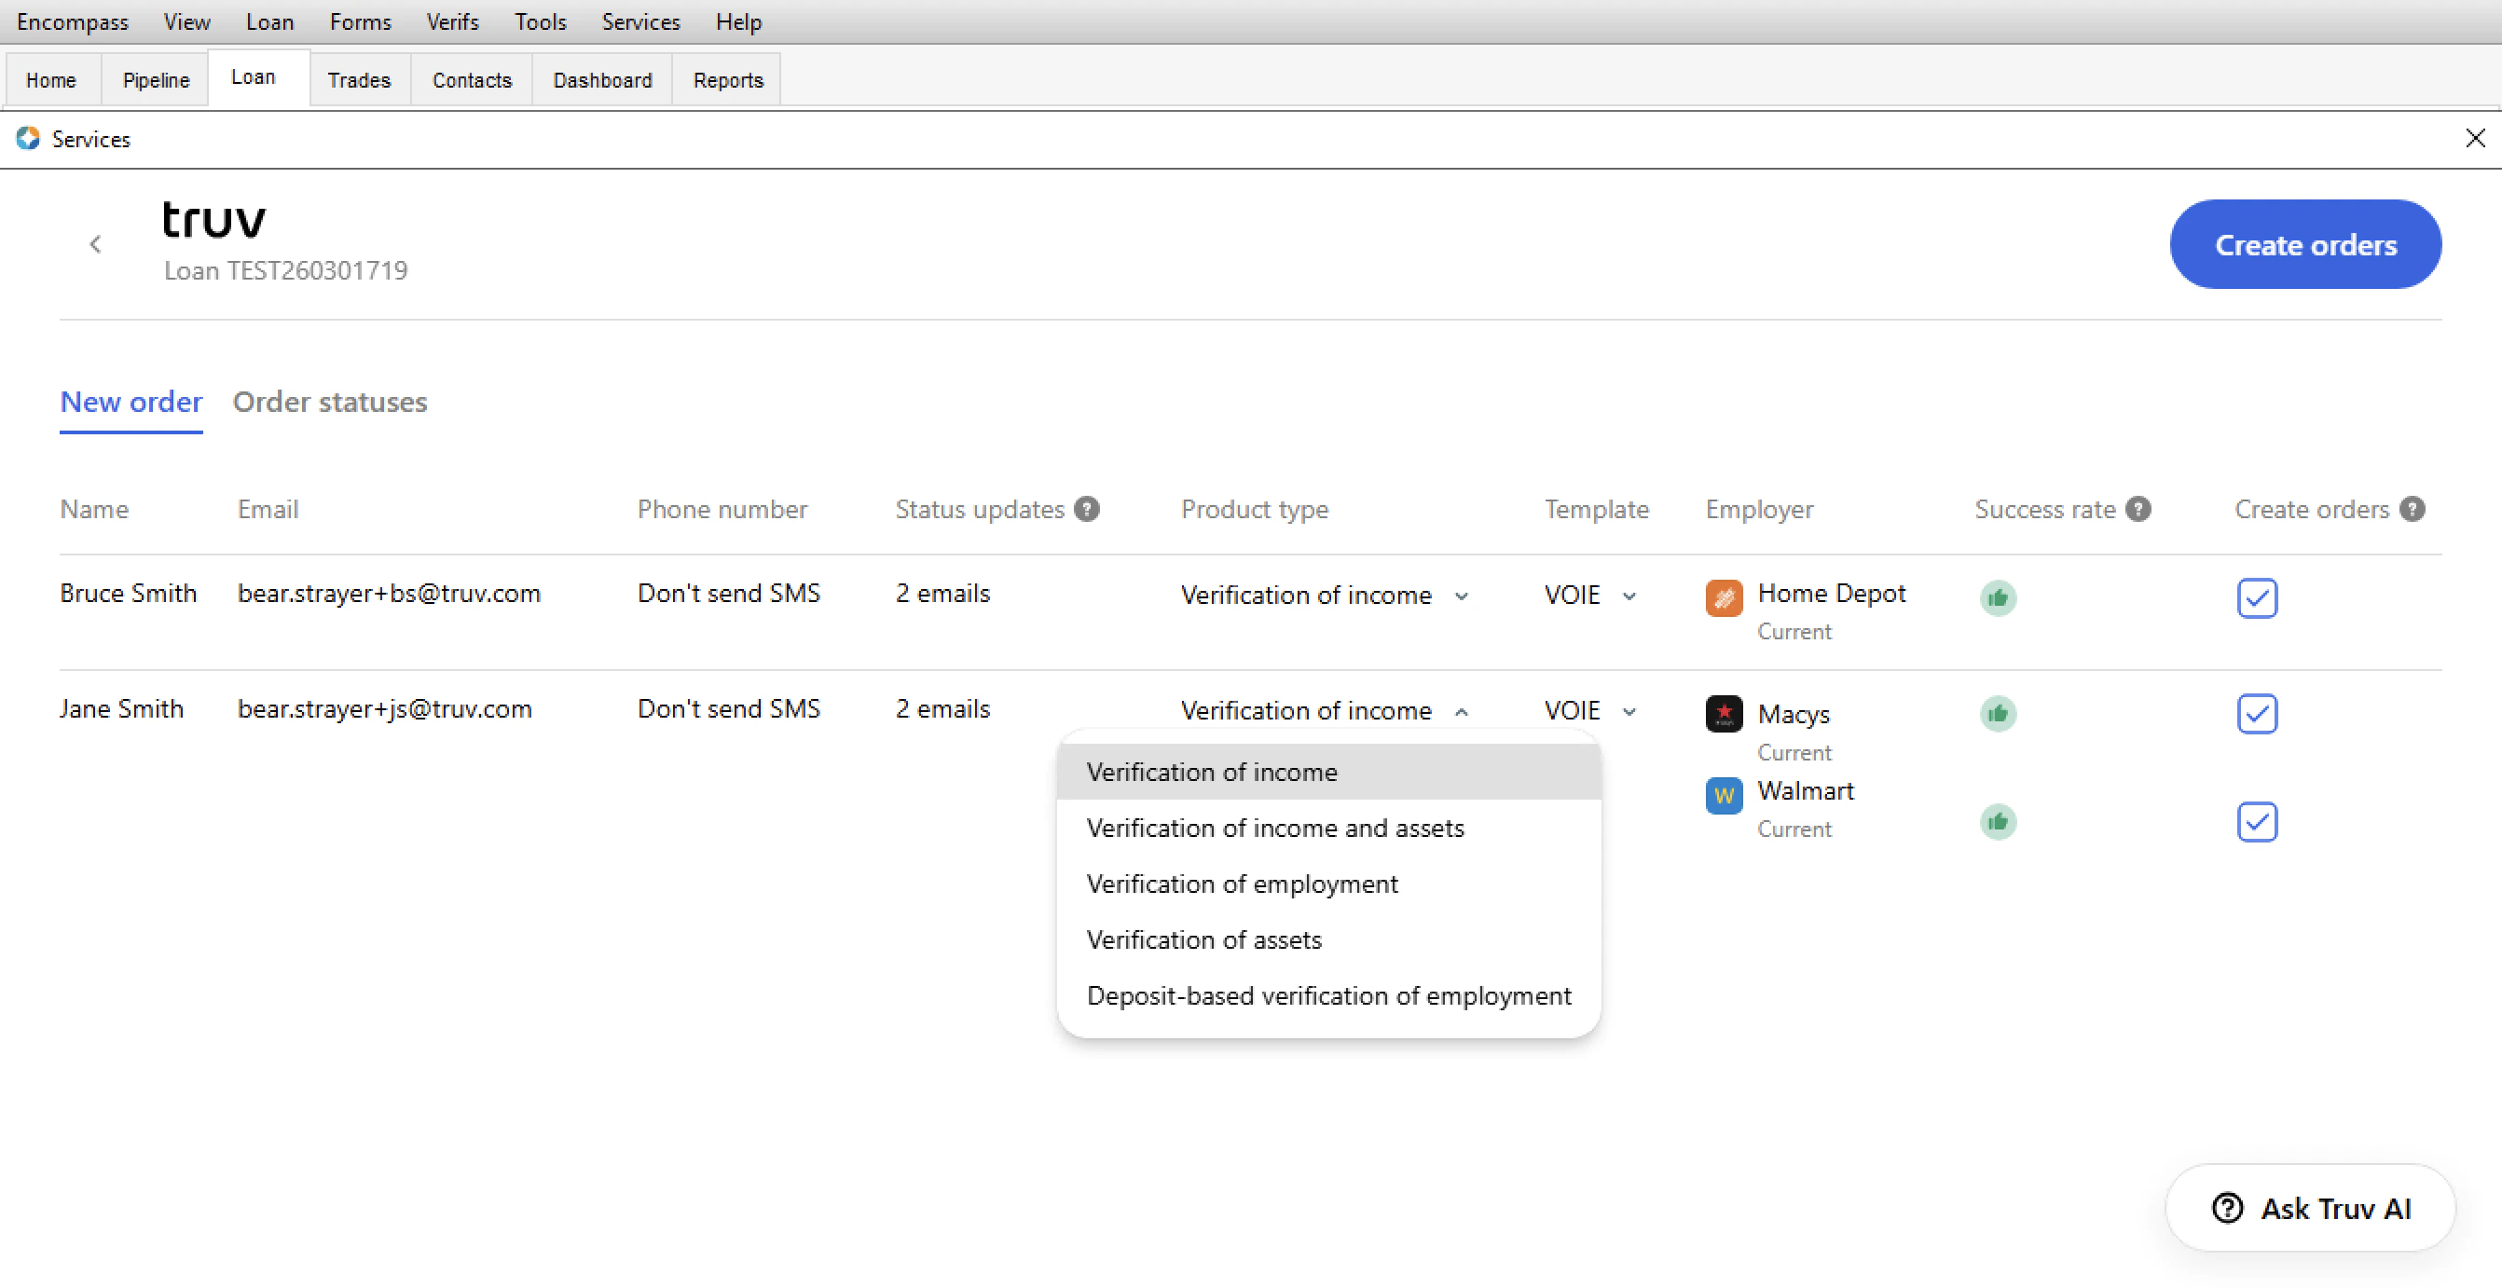This screenshot has width=2502, height=1288.
Task: Click the Home Depot employer icon
Action: click(x=1724, y=598)
